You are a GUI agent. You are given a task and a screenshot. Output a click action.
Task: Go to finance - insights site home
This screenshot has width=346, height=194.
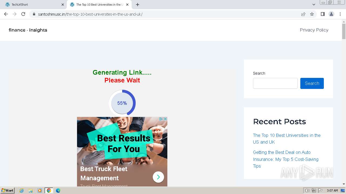point(28,30)
